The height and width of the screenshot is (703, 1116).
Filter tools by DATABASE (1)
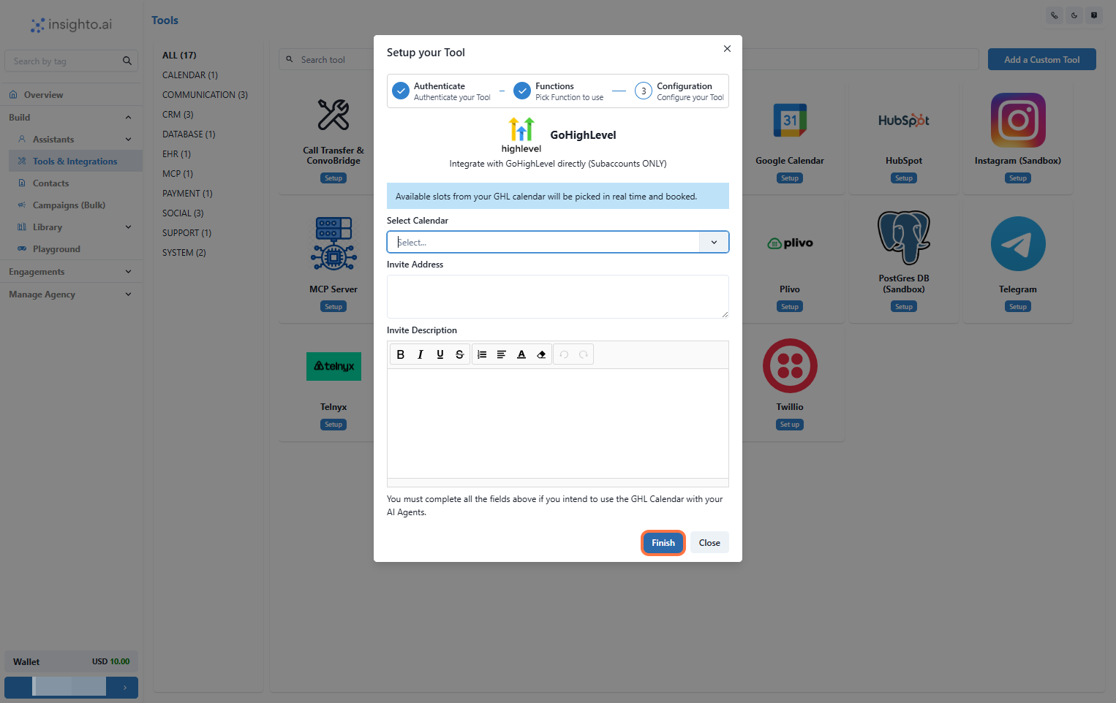[x=189, y=134]
